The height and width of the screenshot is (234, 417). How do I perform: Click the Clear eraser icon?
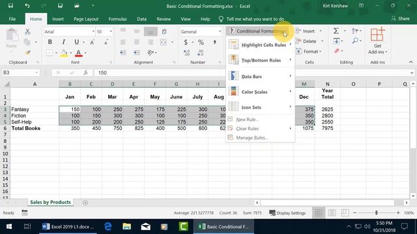(x=337, y=51)
